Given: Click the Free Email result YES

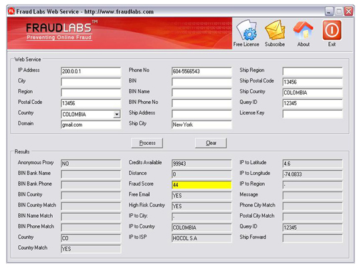Looking at the screenshot, I should pyautogui.click(x=202, y=196).
